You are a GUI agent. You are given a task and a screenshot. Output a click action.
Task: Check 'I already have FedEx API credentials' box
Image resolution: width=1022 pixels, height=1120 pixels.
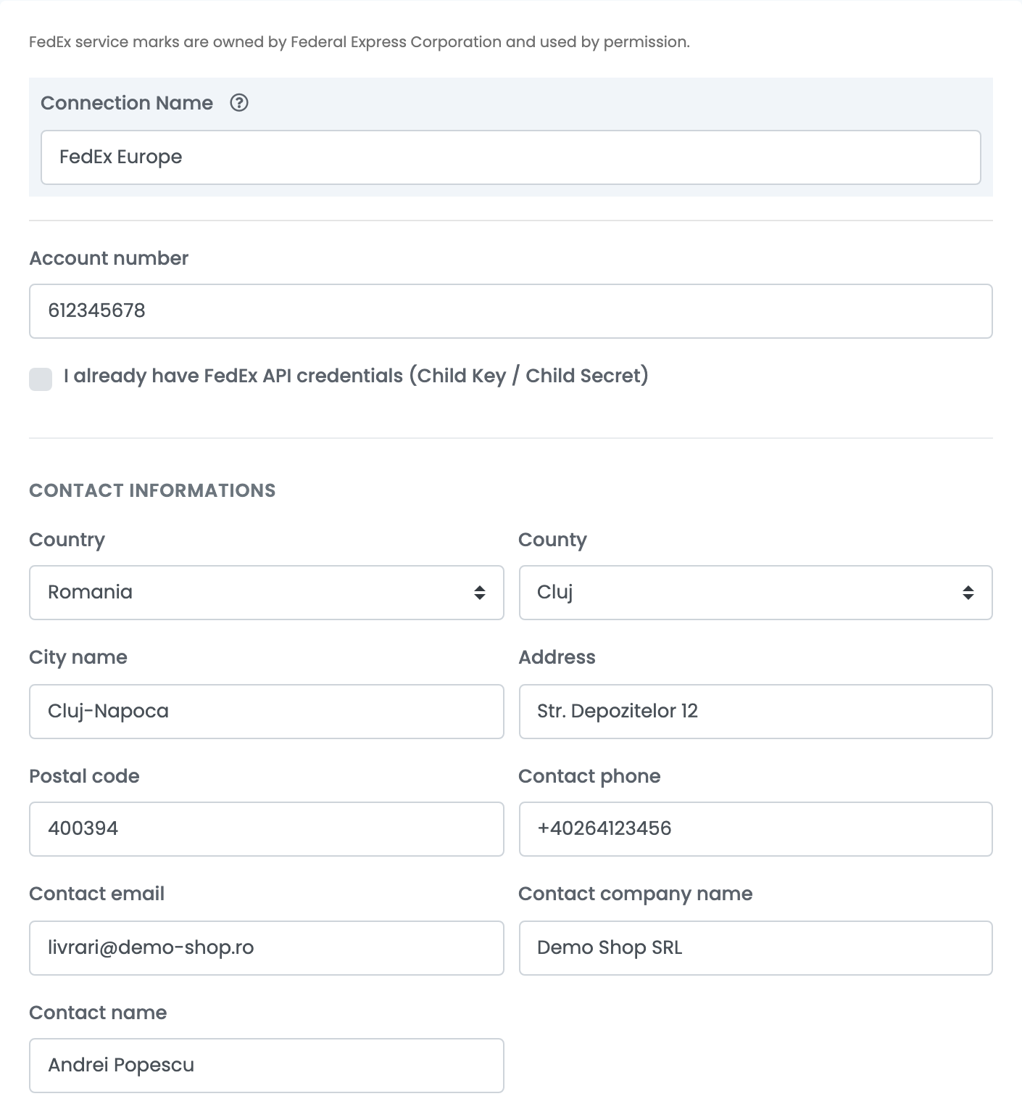[x=41, y=379]
